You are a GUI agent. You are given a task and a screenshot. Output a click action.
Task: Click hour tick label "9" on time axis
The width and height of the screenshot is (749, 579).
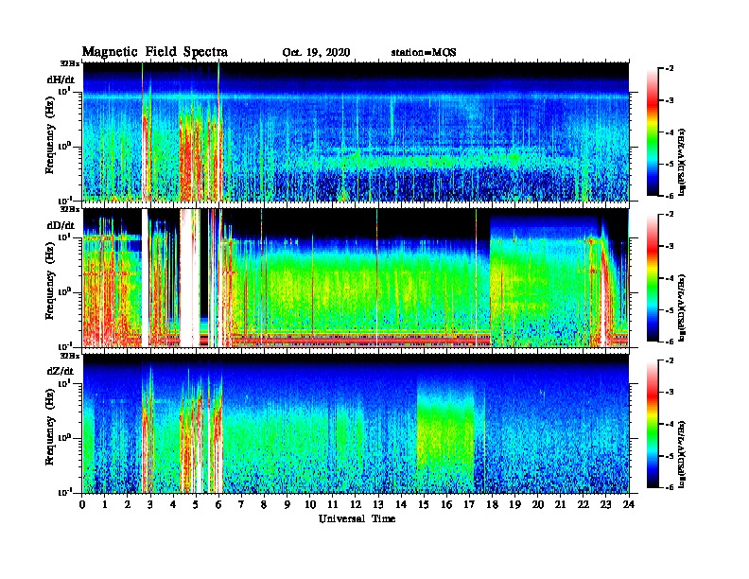(287, 504)
